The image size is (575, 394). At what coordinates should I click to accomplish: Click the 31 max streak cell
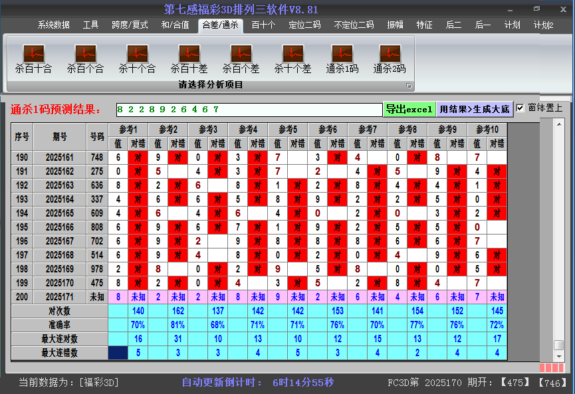point(178,339)
